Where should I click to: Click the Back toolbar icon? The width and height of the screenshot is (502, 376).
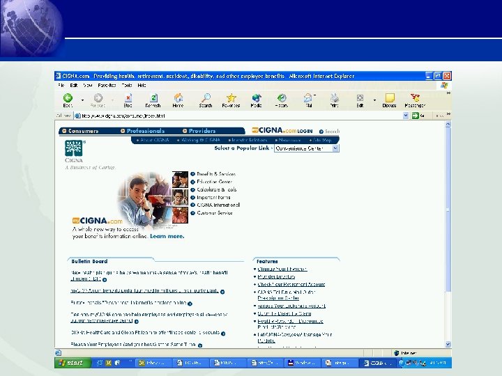68,100
